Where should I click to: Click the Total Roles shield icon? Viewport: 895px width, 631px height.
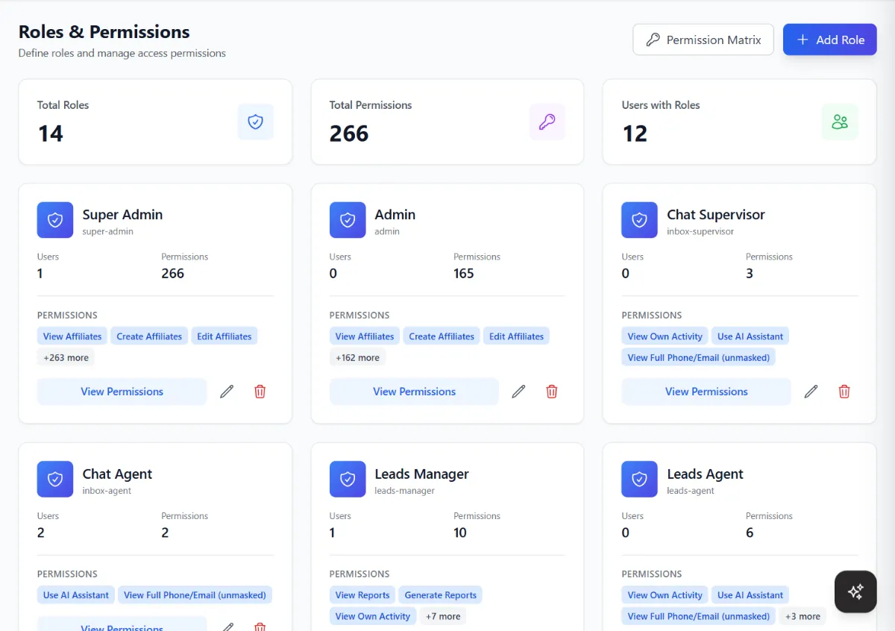click(256, 122)
